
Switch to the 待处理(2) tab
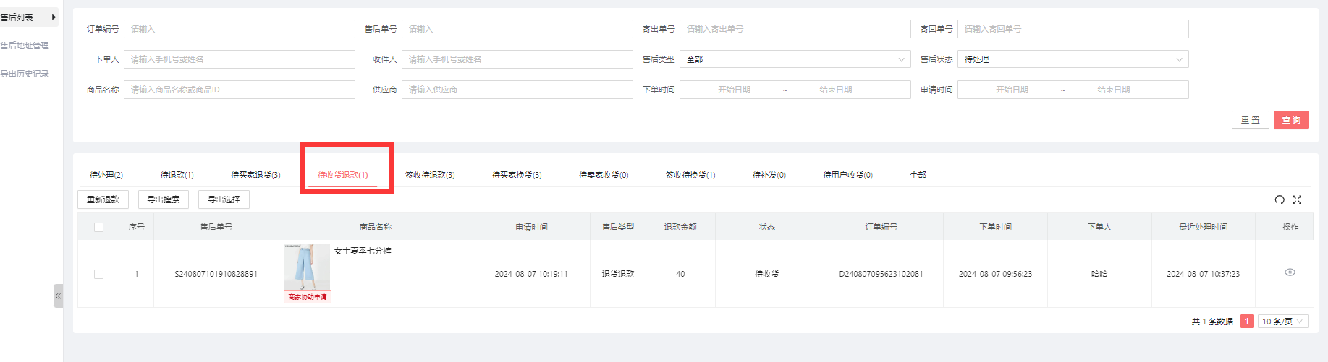(x=106, y=175)
